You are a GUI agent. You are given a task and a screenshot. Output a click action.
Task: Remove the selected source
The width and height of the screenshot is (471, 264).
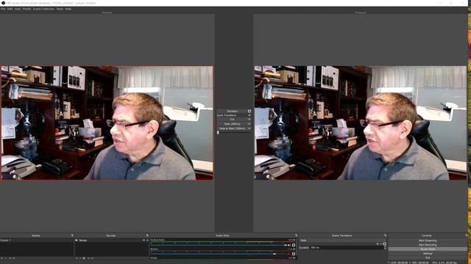coord(80,258)
